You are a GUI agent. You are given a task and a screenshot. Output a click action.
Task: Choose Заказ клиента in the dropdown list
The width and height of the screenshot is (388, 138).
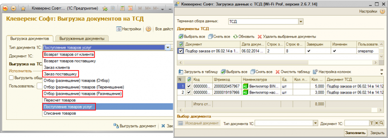point(57,67)
